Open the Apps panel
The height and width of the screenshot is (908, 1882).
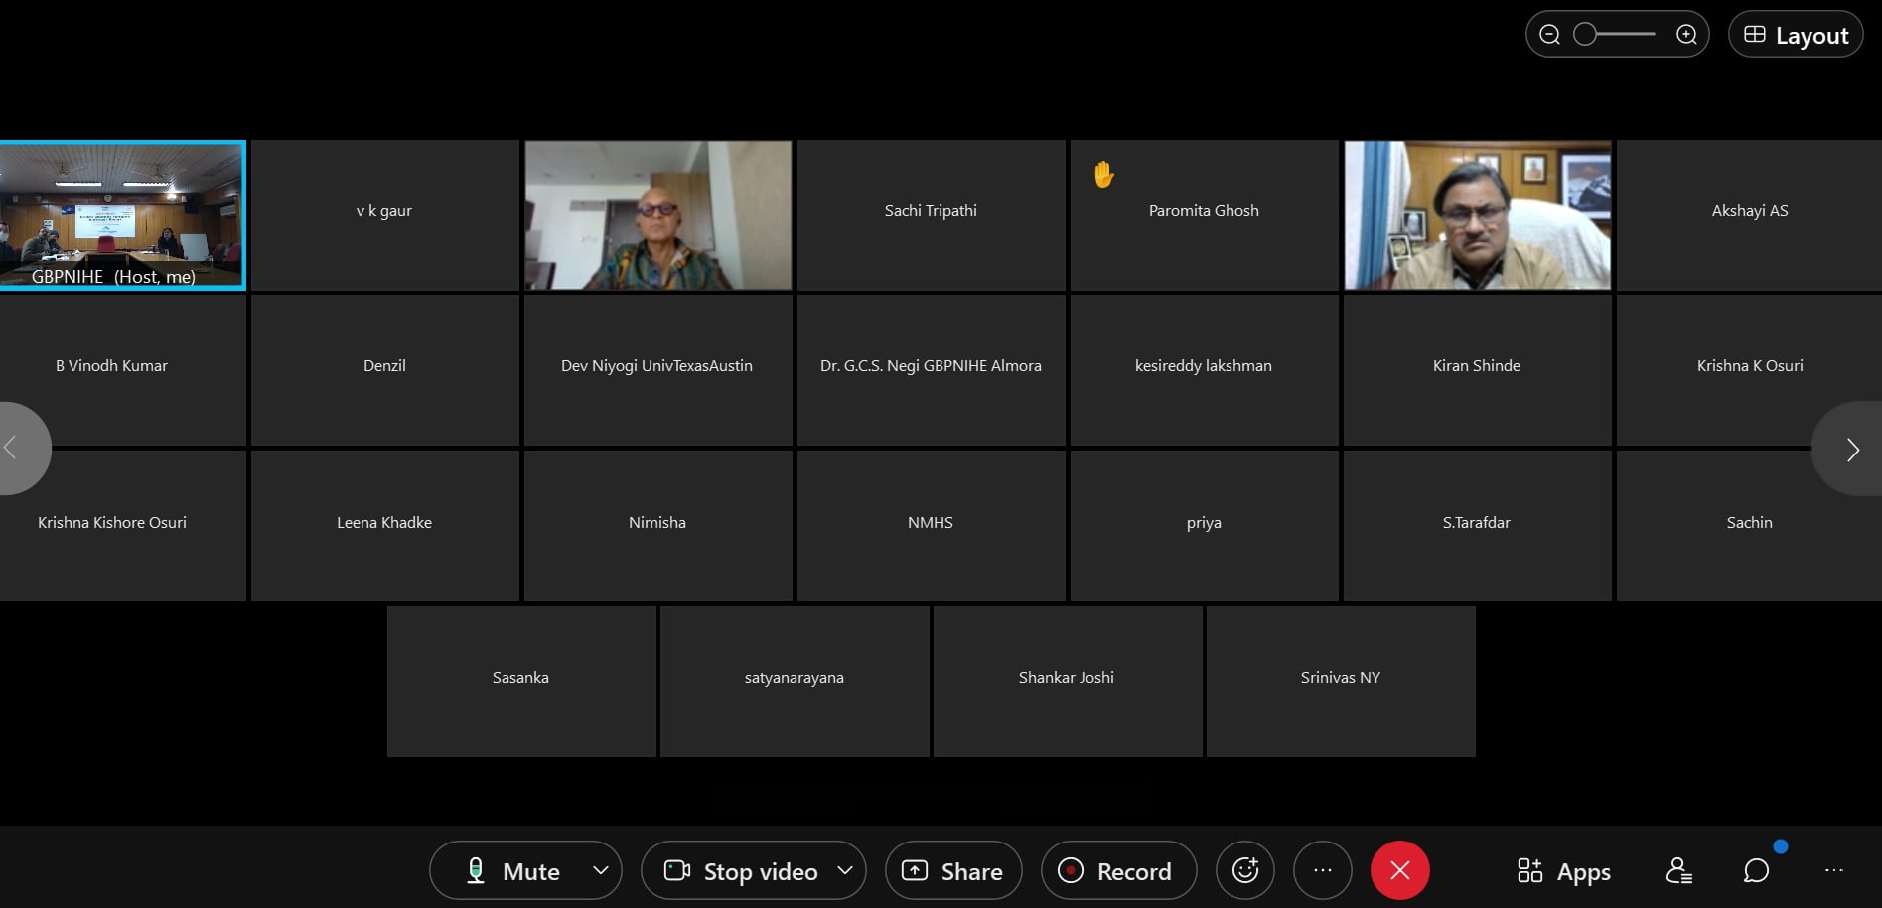(1564, 871)
